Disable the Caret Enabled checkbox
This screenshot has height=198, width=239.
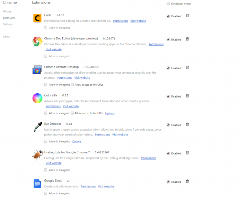pyautogui.click(x=168, y=16)
